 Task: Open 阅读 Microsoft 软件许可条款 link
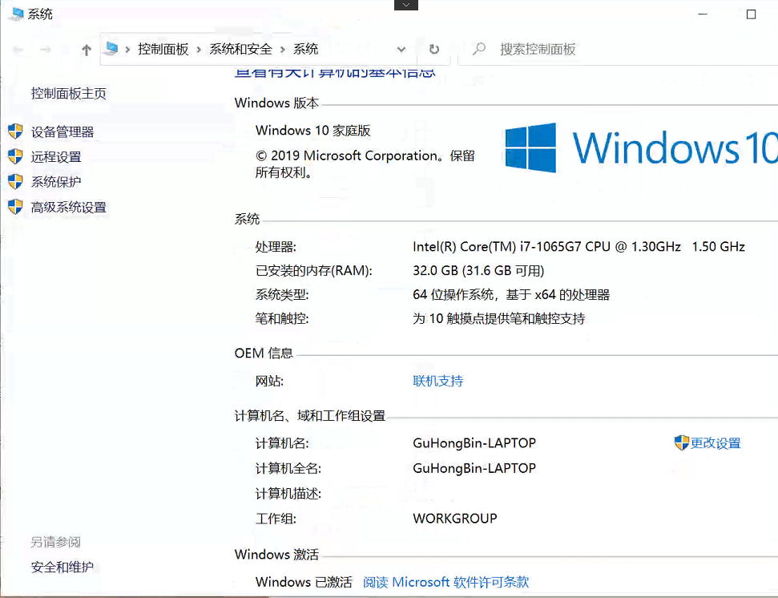(445, 582)
